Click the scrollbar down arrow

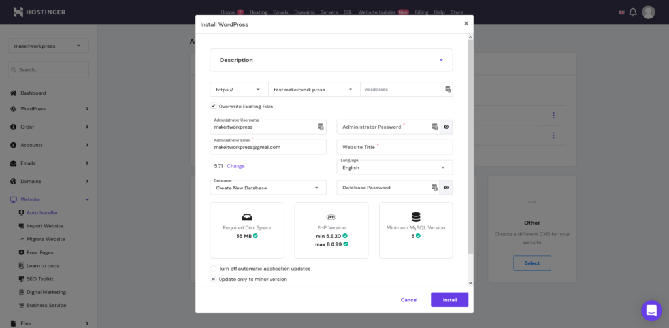point(470,283)
